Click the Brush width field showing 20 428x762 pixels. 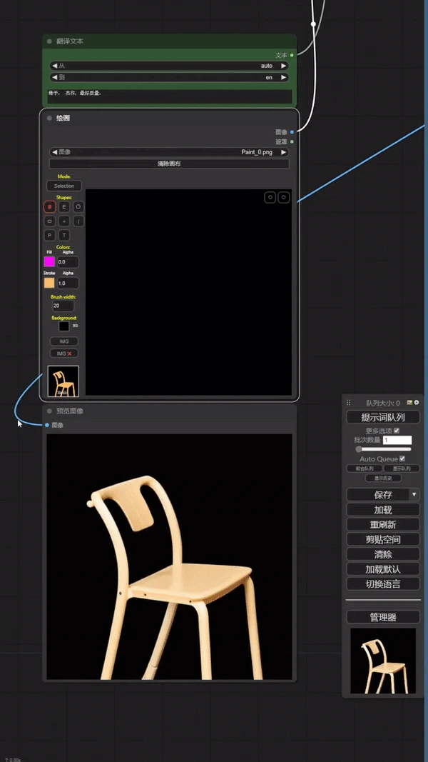(63, 306)
